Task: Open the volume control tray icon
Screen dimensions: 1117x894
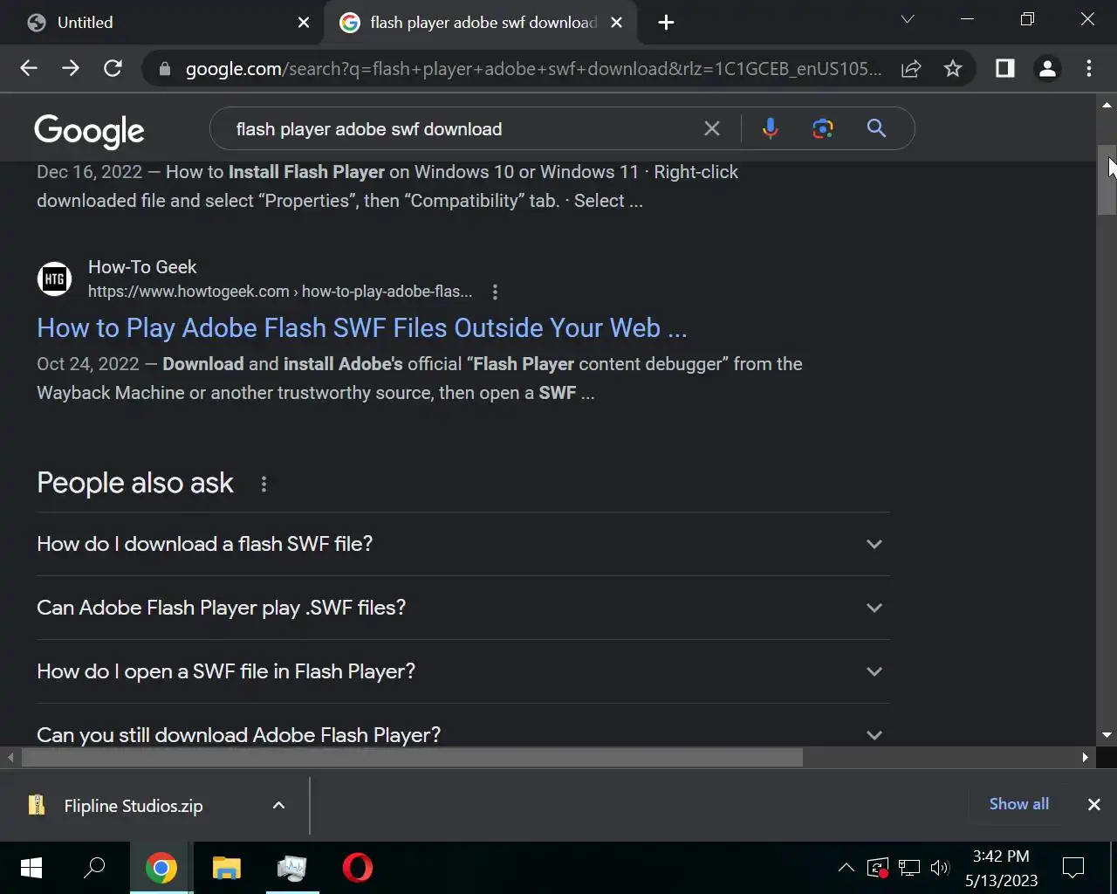Action: coord(940,868)
